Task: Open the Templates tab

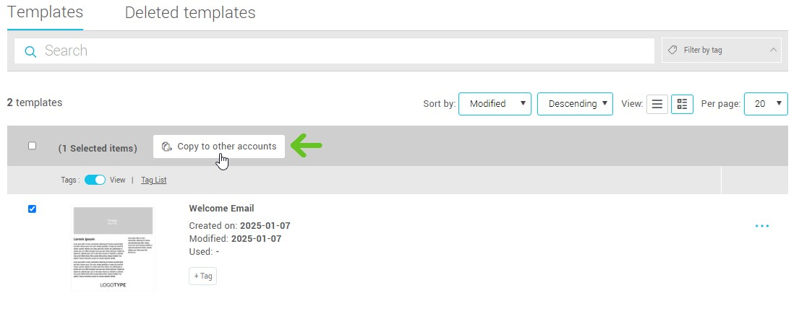Action: 45,13
